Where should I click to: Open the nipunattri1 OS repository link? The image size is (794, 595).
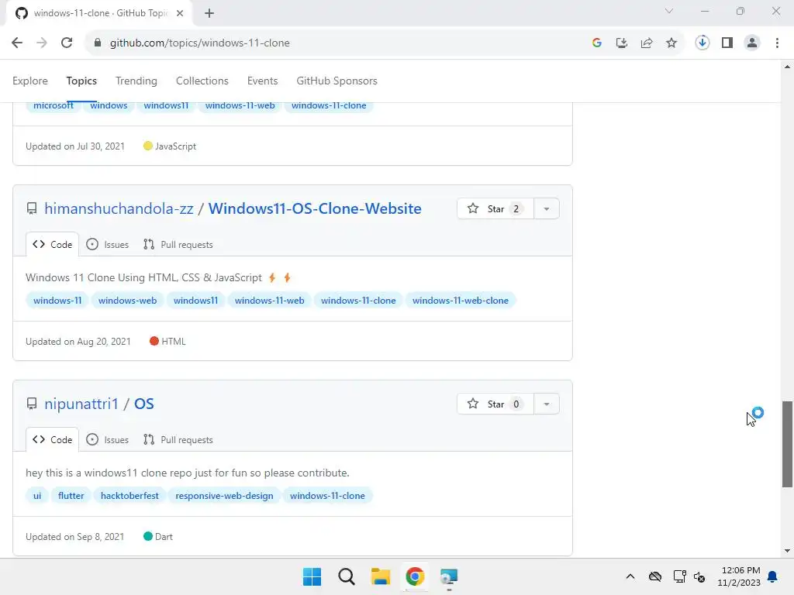(143, 404)
